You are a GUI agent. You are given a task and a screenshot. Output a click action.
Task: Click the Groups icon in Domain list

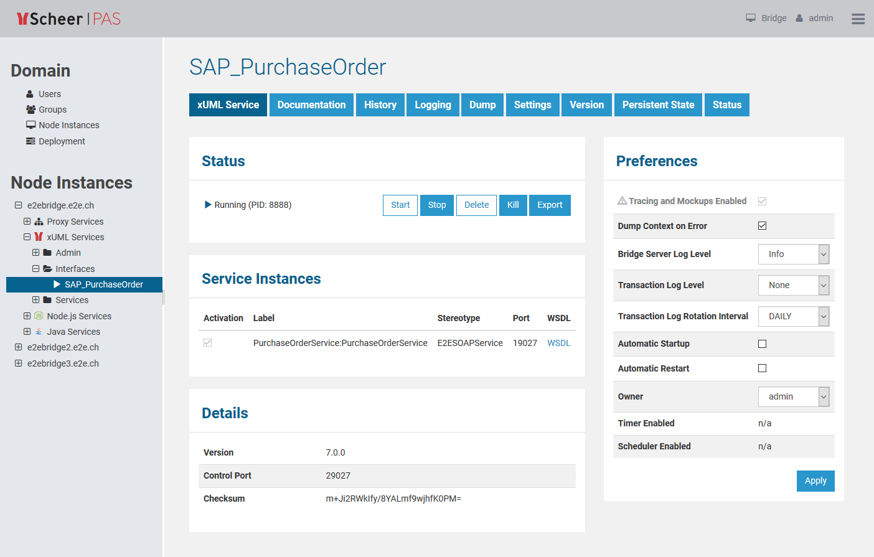[31, 110]
